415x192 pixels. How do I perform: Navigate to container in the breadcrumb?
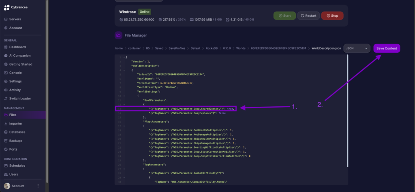(134, 48)
